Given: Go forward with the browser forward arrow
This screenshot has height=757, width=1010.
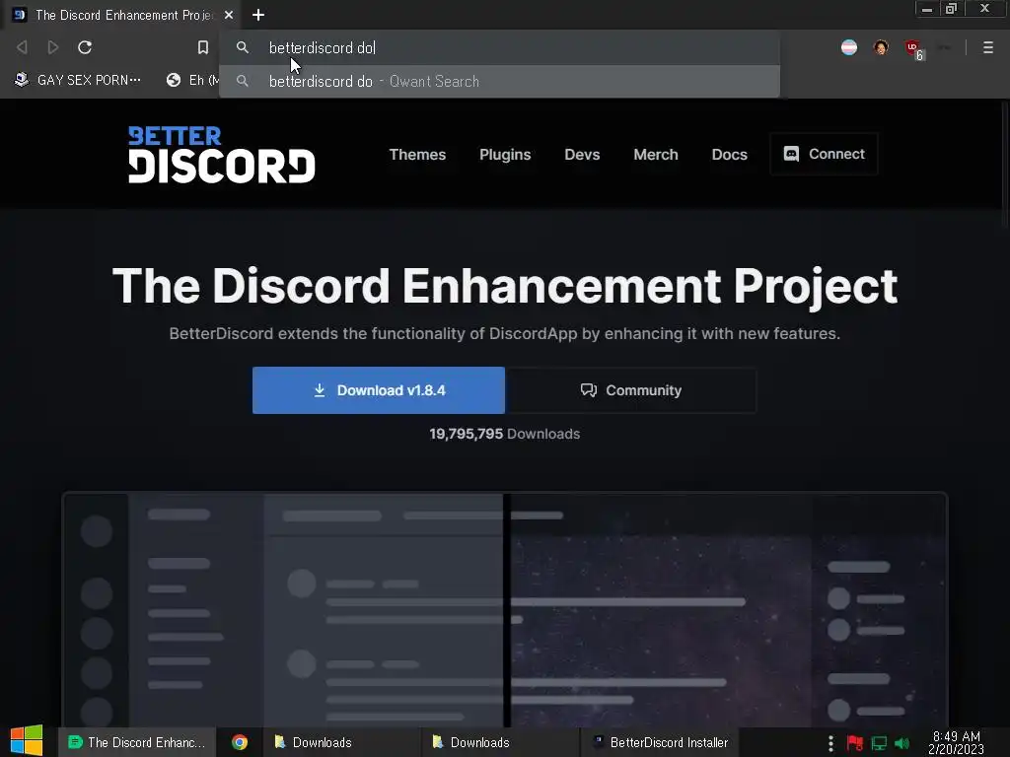Looking at the screenshot, I should pyautogui.click(x=53, y=47).
